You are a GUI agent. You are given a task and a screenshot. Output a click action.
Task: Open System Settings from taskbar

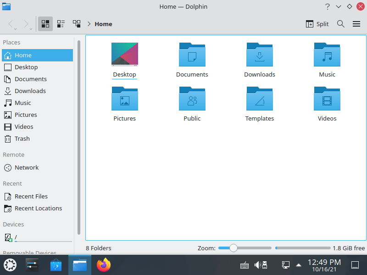(x=32, y=265)
